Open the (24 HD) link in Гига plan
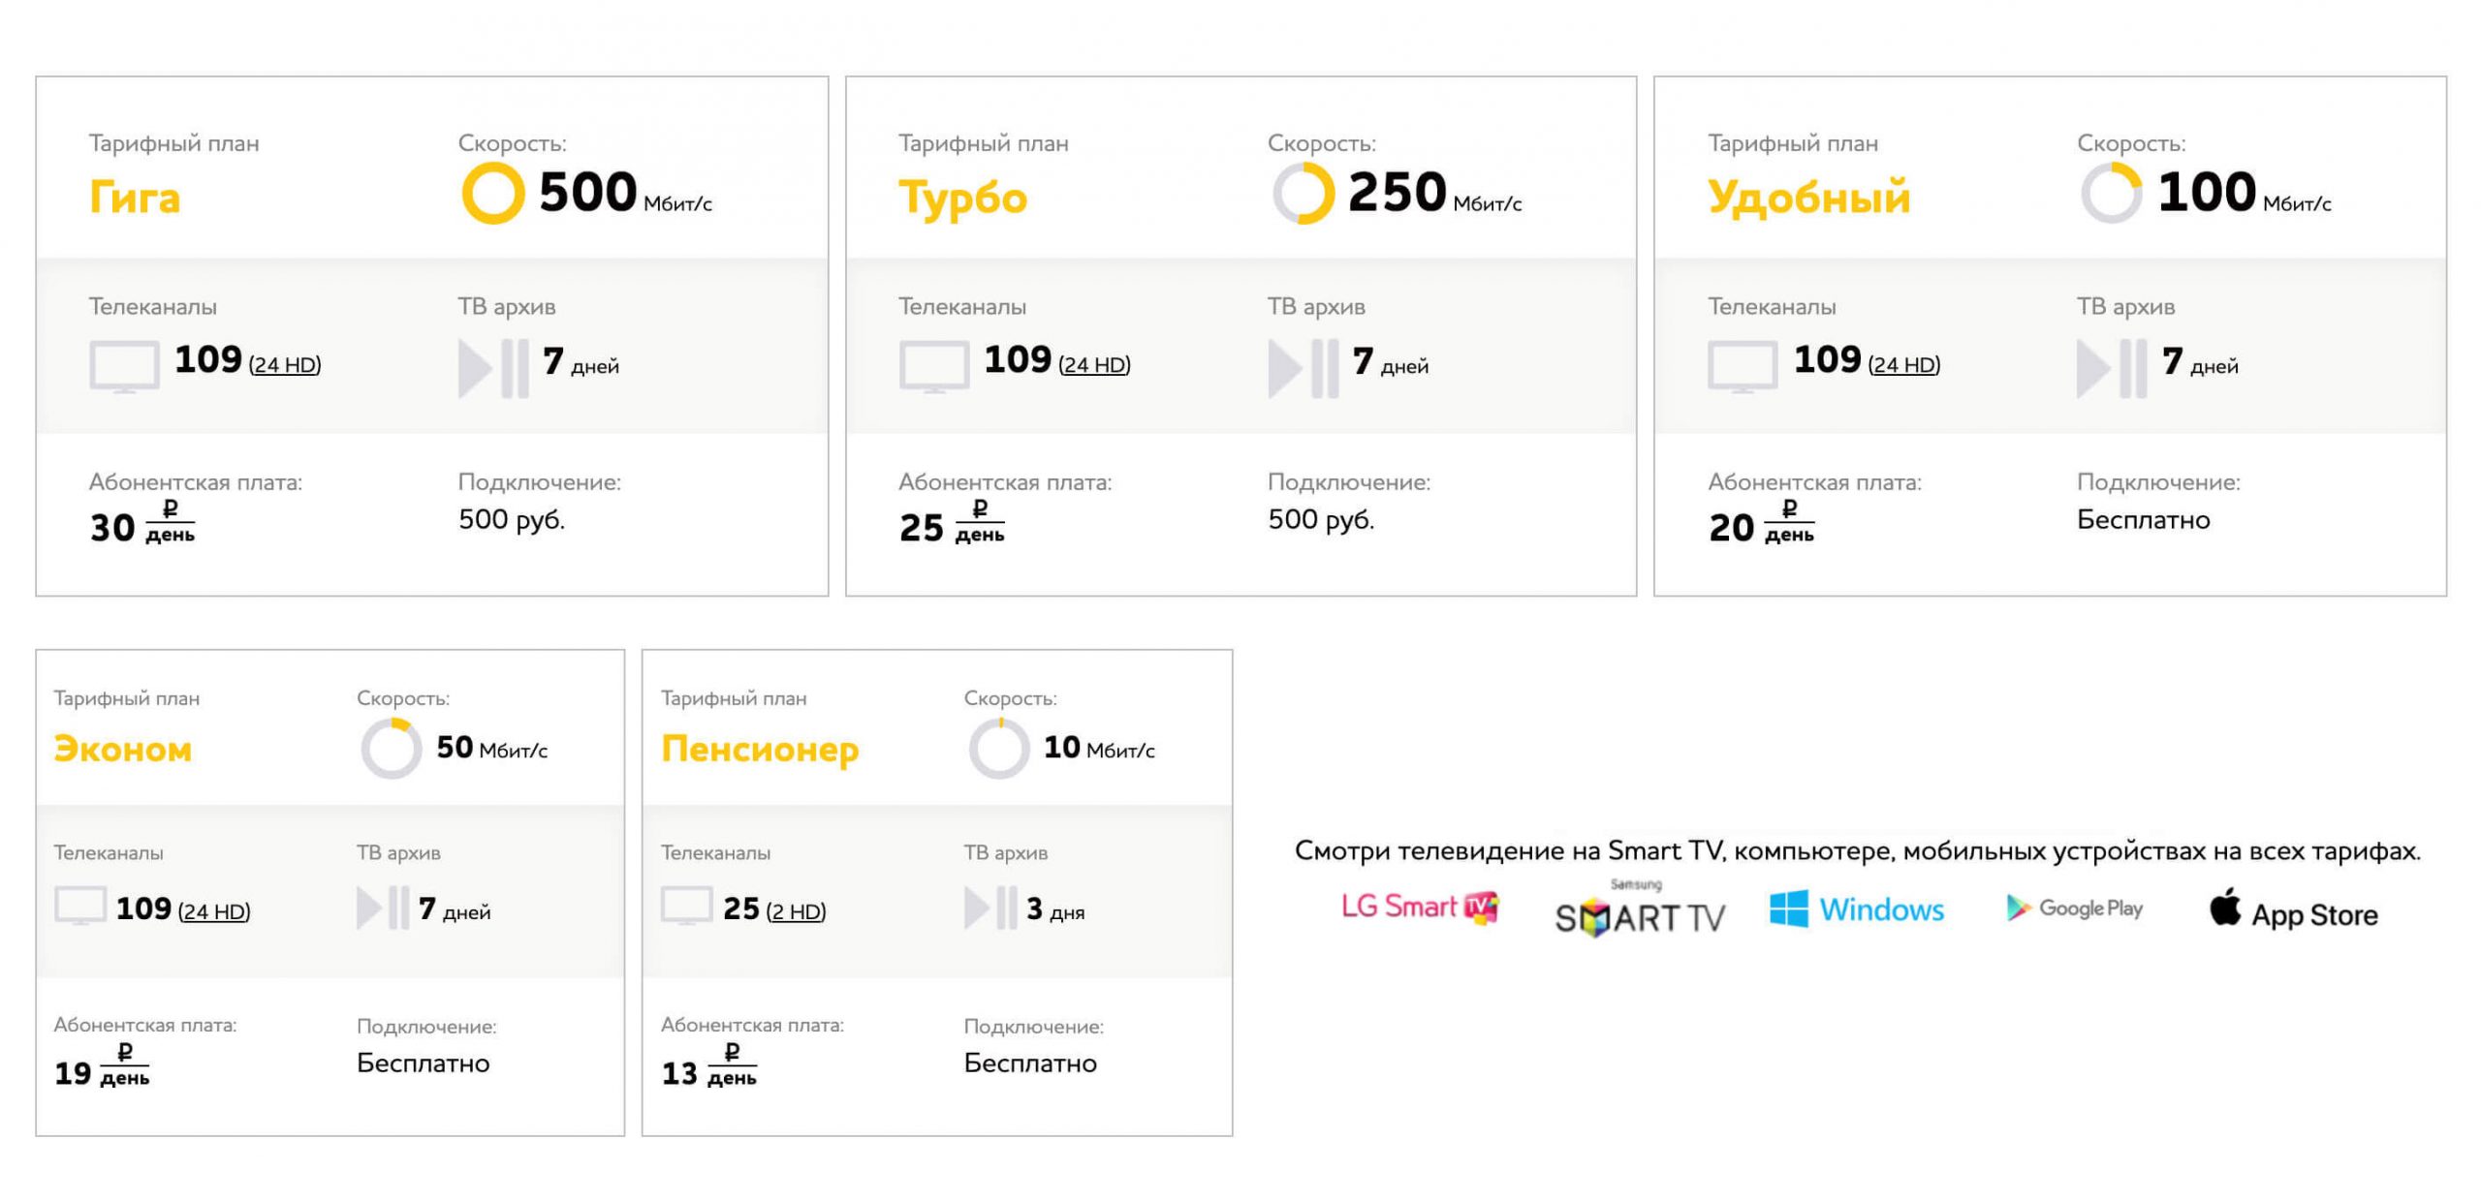Image resolution: width=2481 pixels, height=1201 pixels. [x=285, y=365]
